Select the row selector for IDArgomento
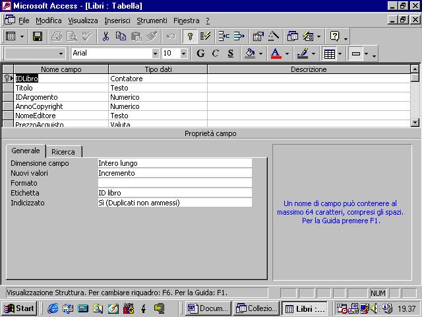This screenshot has height=317, width=422. [8, 97]
